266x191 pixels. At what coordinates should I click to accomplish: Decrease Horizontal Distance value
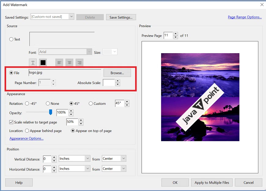point(54,171)
